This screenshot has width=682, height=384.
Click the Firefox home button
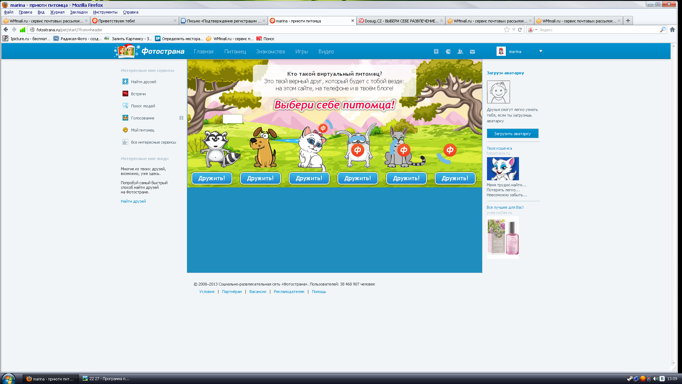672,30
